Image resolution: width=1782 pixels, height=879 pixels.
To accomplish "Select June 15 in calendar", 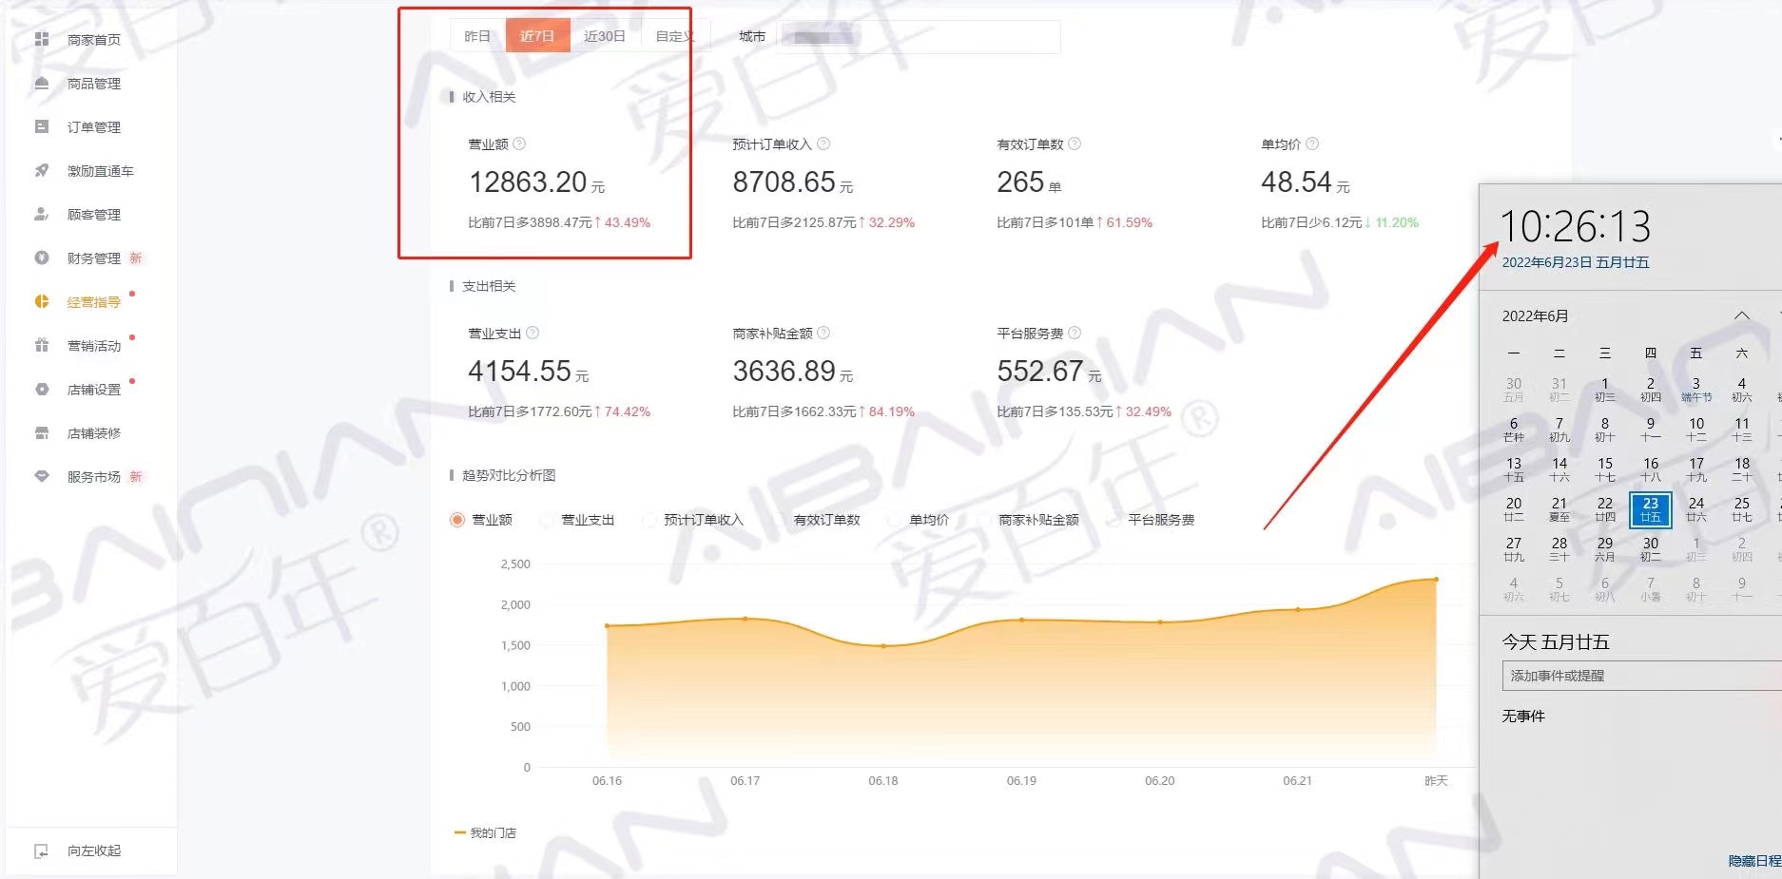I will [x=1605, y=469].
